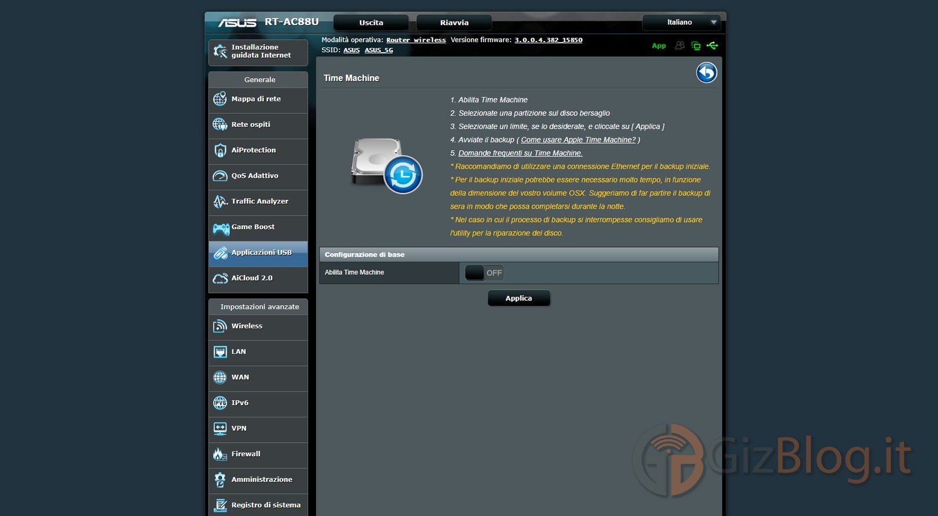Open the IPv6 icon
Image resolution: width=938 pixels, height=516 pixels.
coord(220,403)
